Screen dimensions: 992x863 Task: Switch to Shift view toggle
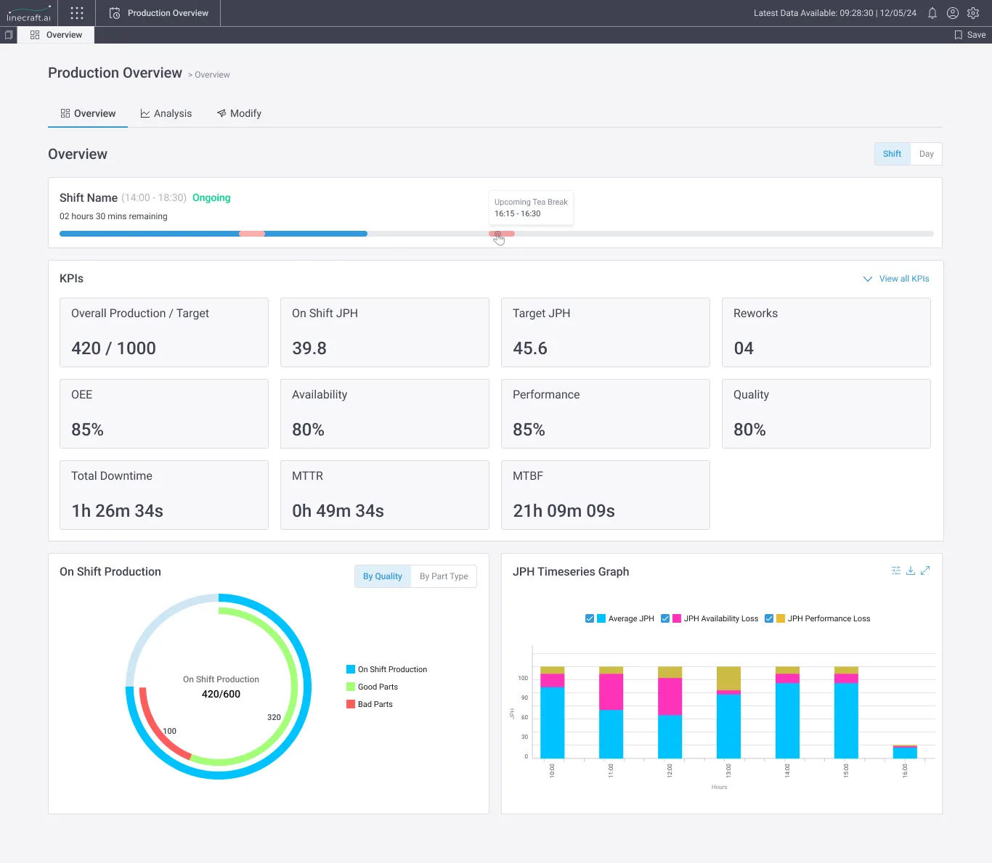(892, 154)
